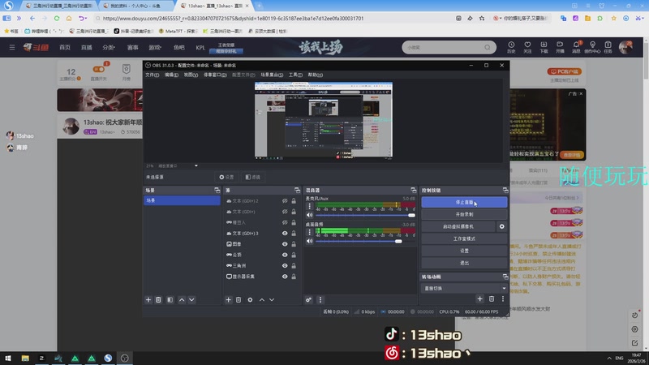Move the scene down with the 场景 panel arrow
The height and width of the screenshot is (365, 649).
[x=191, y=299]
